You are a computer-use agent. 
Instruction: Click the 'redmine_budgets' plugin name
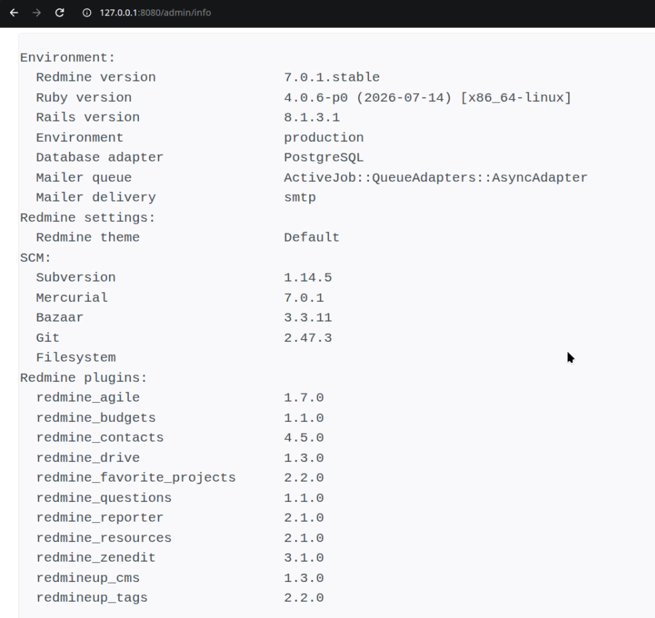point(96,418)
